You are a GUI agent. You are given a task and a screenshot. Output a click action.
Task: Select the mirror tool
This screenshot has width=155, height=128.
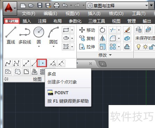pos(103,38)
